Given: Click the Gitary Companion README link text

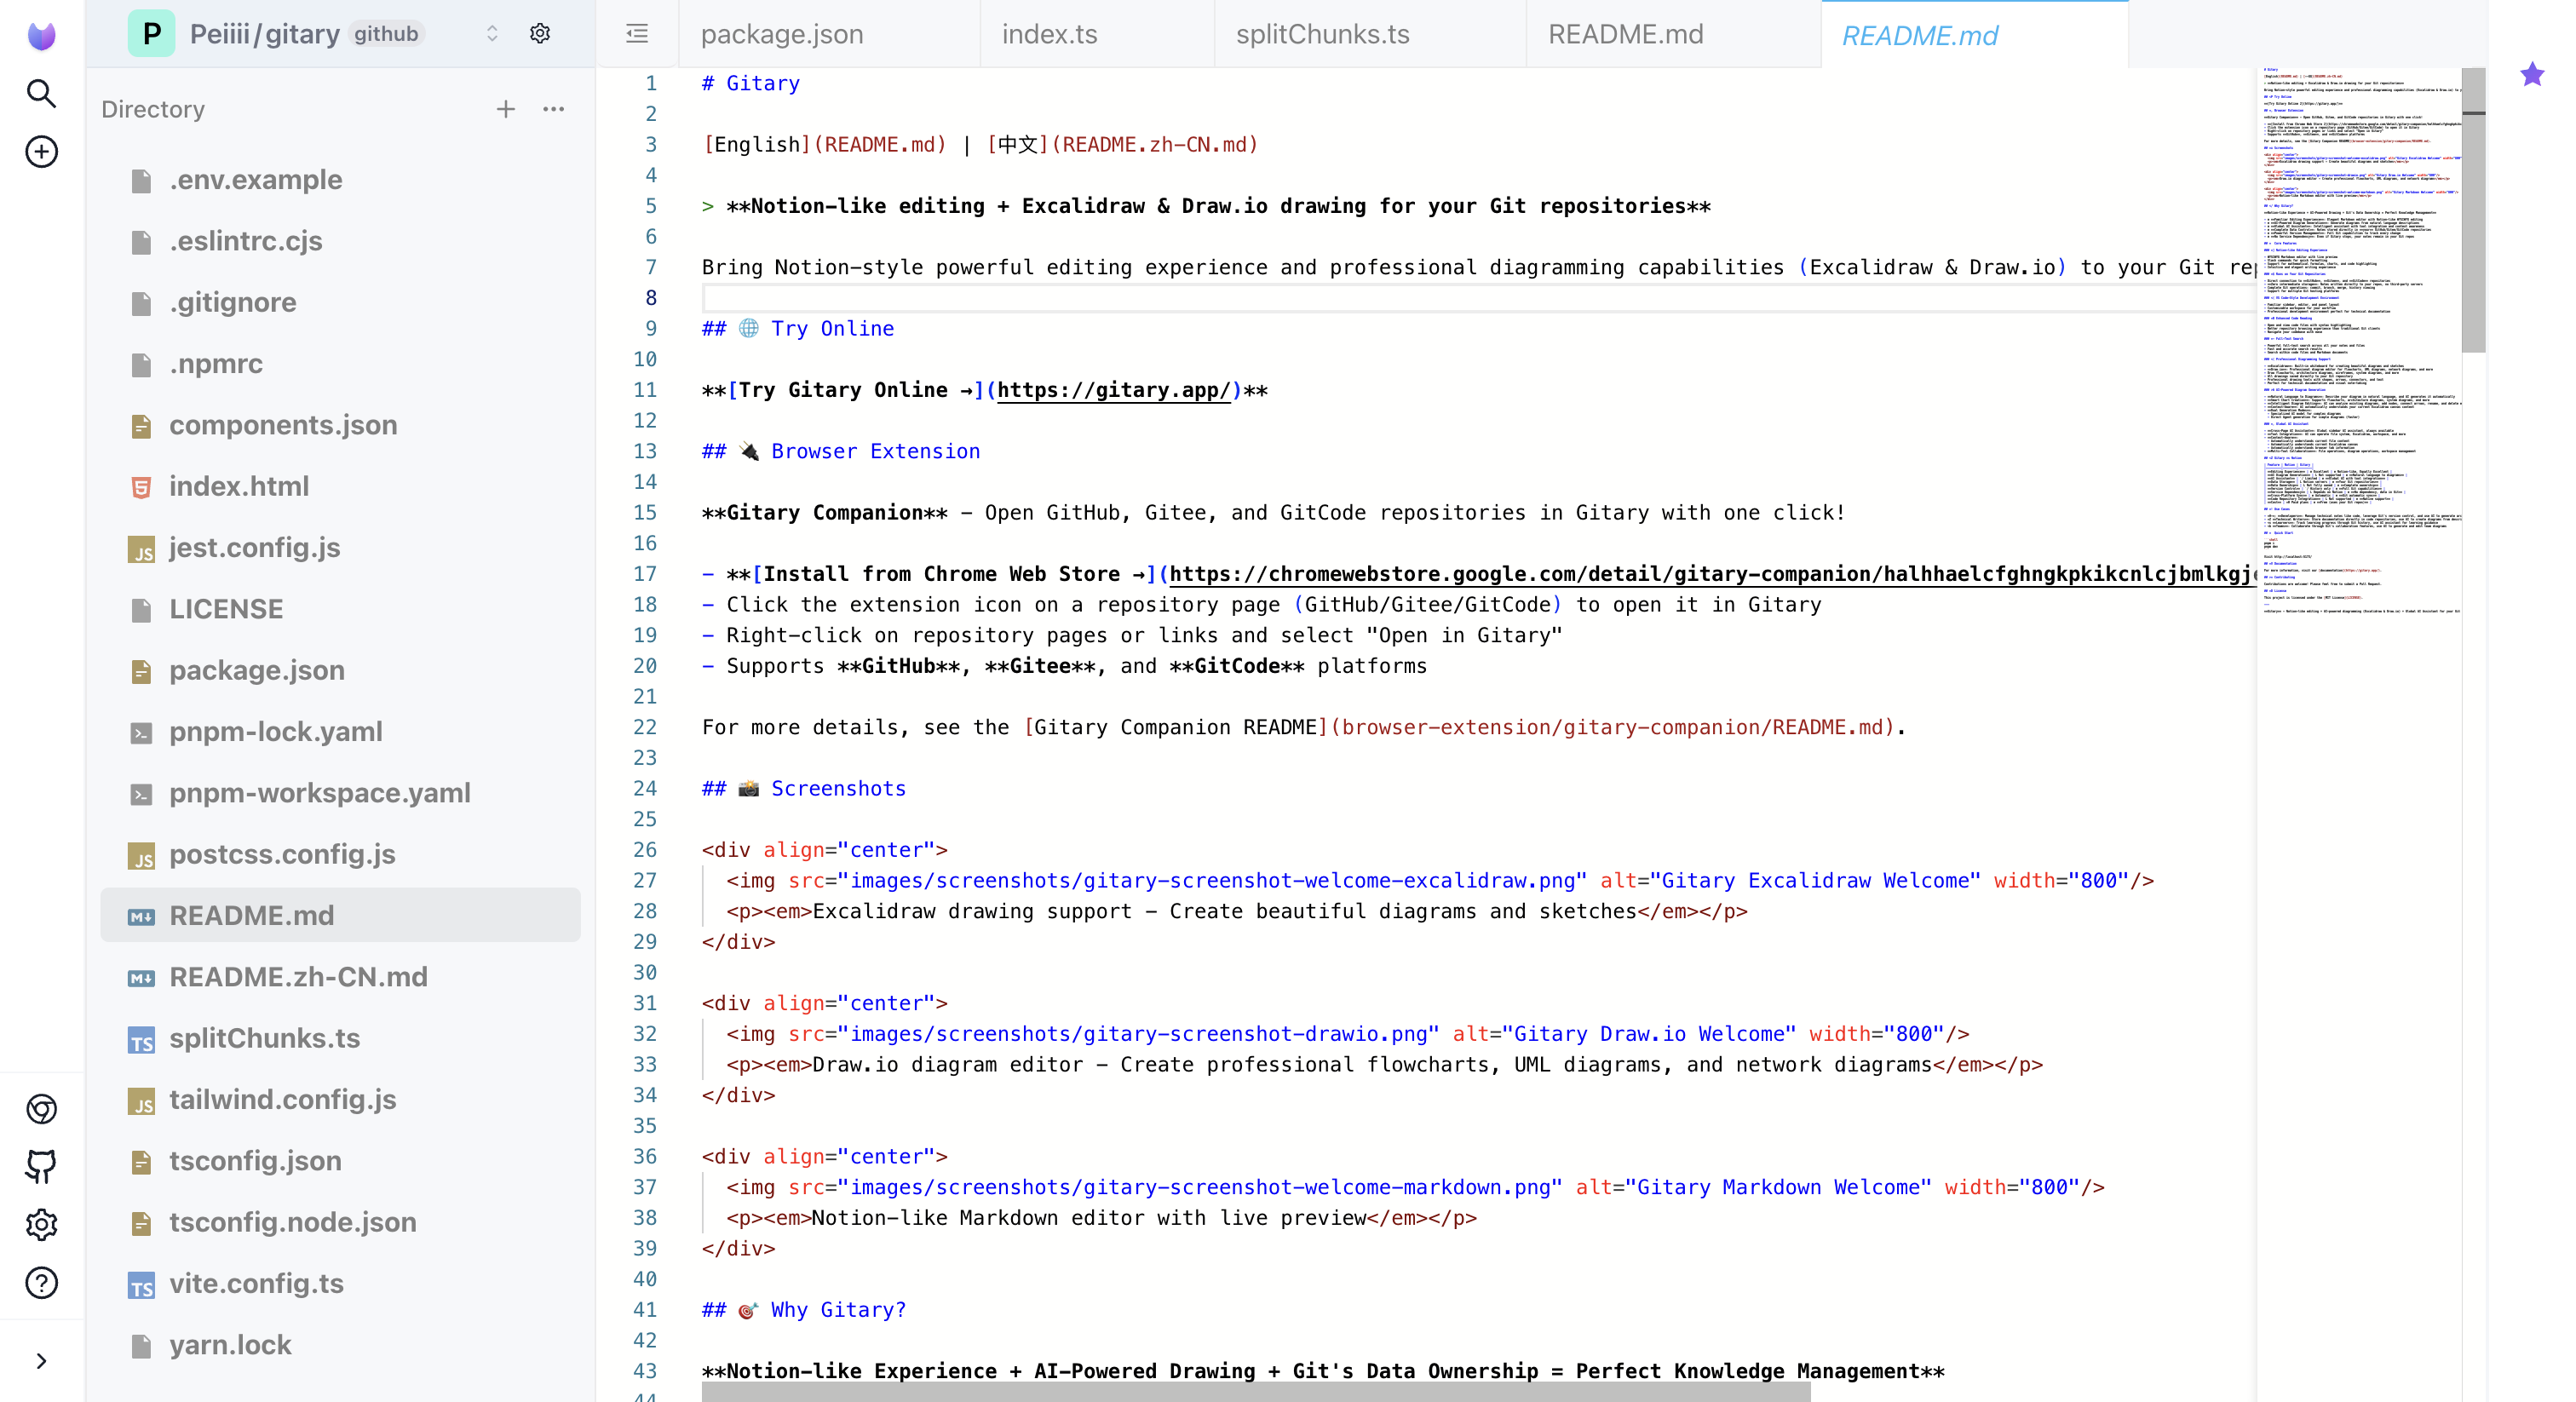Looking at the screenshot, I should (x=1175, y=727).
